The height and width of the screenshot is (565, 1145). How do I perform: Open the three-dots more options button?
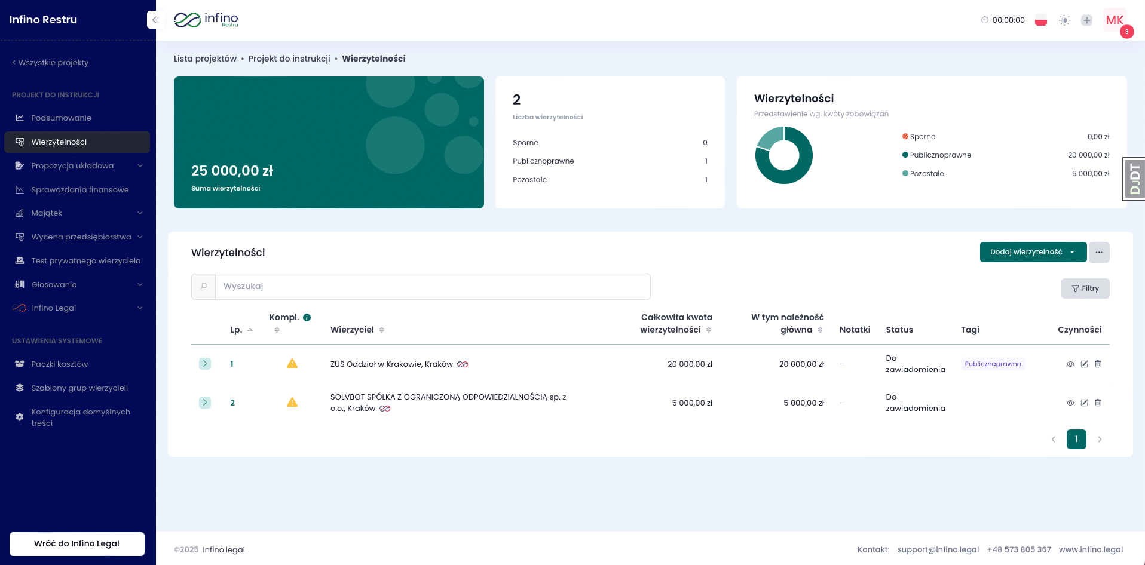click(x=1098, y=252)
